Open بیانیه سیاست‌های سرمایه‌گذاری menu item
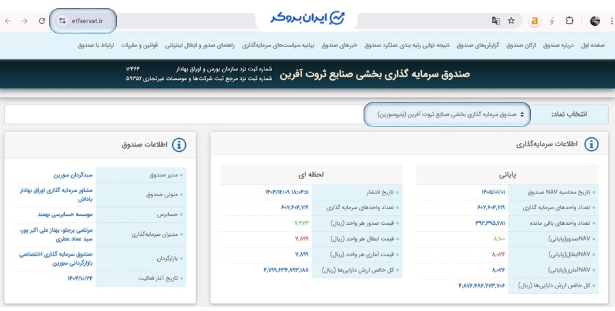 click(x=278, y=45)
